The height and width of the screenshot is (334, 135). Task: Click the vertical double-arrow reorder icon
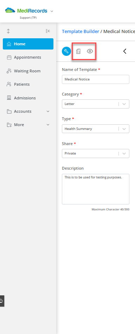click(8, 31)
